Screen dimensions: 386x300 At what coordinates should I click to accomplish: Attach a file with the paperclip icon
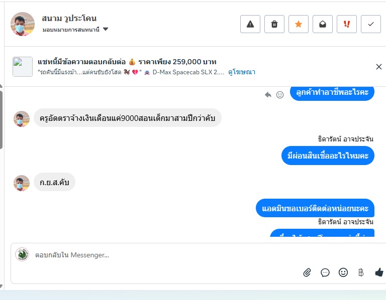(307, 272)
